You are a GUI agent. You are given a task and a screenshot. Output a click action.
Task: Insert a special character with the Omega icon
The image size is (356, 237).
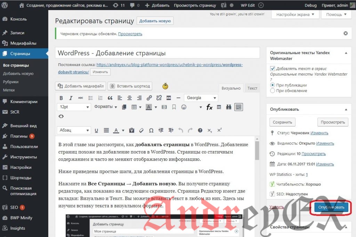pos(151,129)
